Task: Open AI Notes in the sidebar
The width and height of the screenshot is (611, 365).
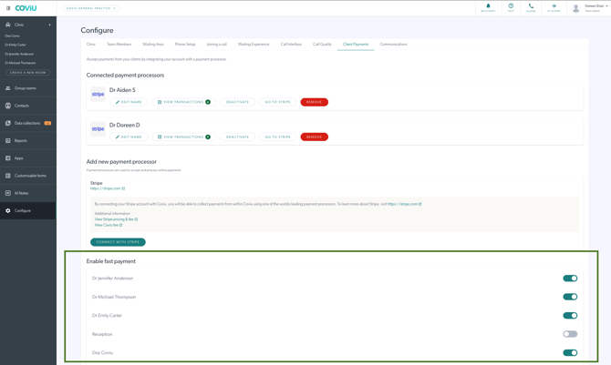Action: pos(22,193)
